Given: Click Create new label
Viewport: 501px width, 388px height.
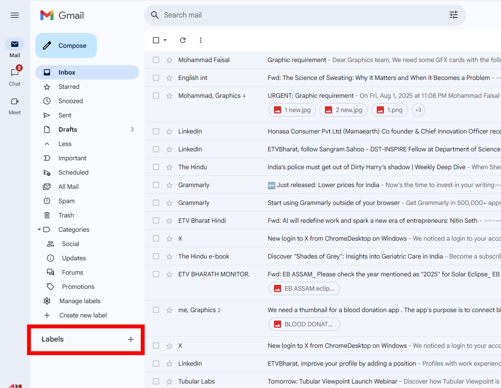Looking at the screenshot, I should coord(83,315).
